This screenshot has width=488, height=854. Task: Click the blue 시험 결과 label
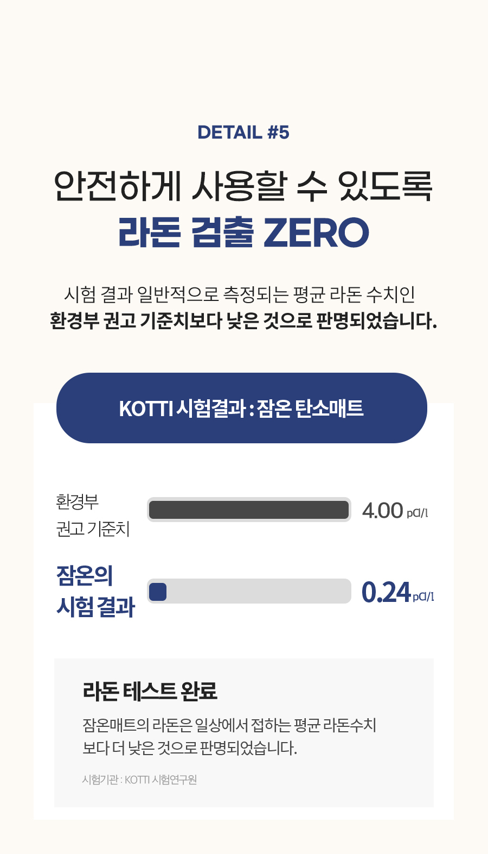click(x=96, y=607)
